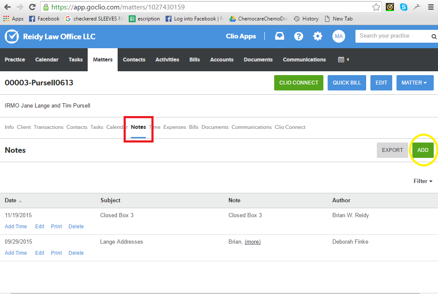438x294 pixels.
Task: Click Add Time for Lange Addresses note
Action: coord(16,253)
